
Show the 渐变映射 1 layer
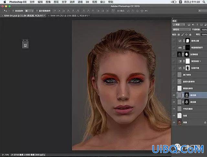pos(174,61)
